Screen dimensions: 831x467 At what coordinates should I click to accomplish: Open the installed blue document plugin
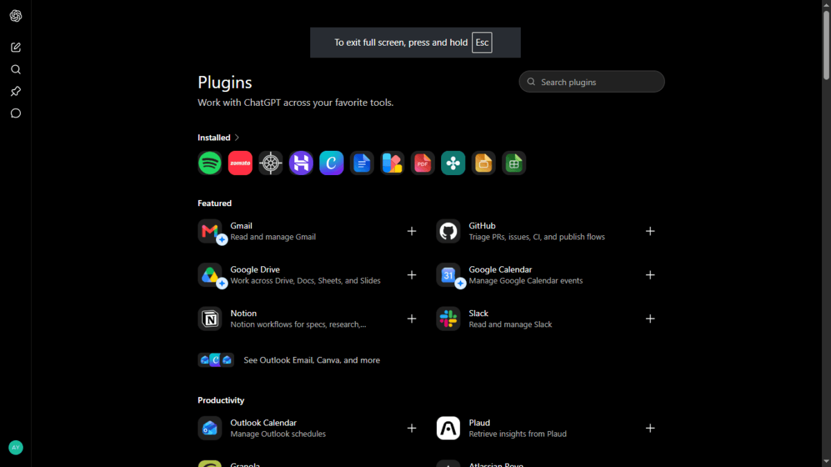point(362,163)
